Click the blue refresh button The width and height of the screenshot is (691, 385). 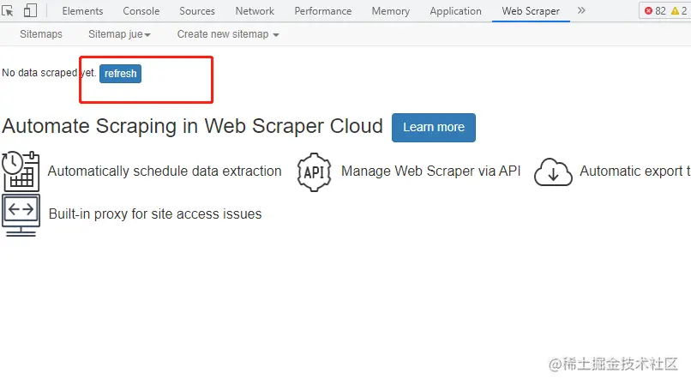(120, 73)
